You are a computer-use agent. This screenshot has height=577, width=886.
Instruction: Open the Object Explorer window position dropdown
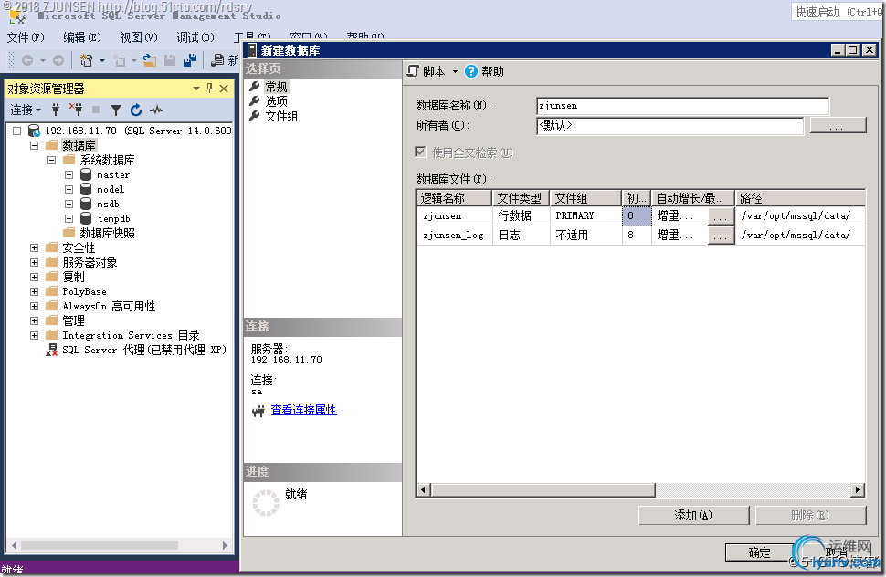click(x=196, y=88)
